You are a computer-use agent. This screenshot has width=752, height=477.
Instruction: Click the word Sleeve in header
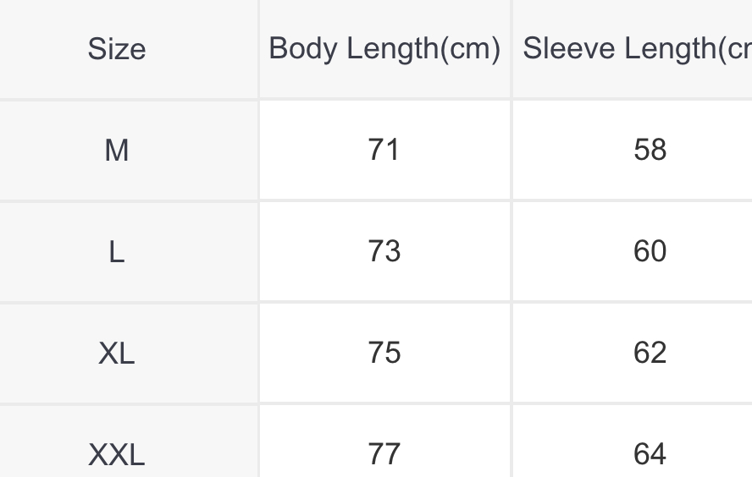[x=569, y=48]
